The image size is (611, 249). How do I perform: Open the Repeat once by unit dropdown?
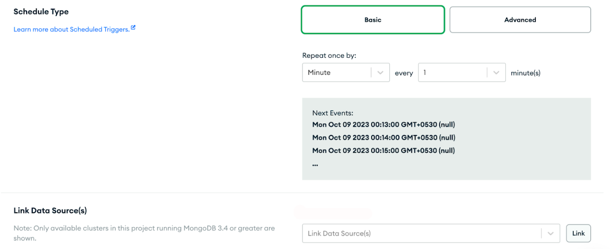346,72
